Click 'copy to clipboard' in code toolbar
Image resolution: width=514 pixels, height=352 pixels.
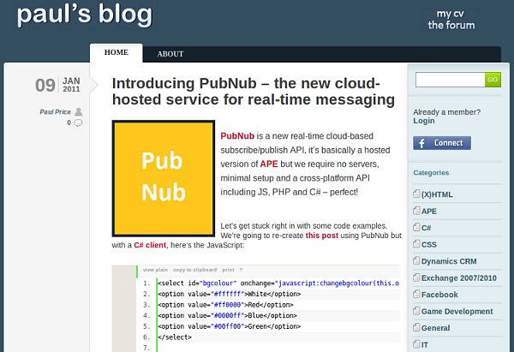[x=194, y=270]
